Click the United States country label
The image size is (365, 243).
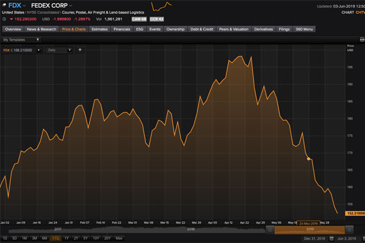click(x=13, y=12)
